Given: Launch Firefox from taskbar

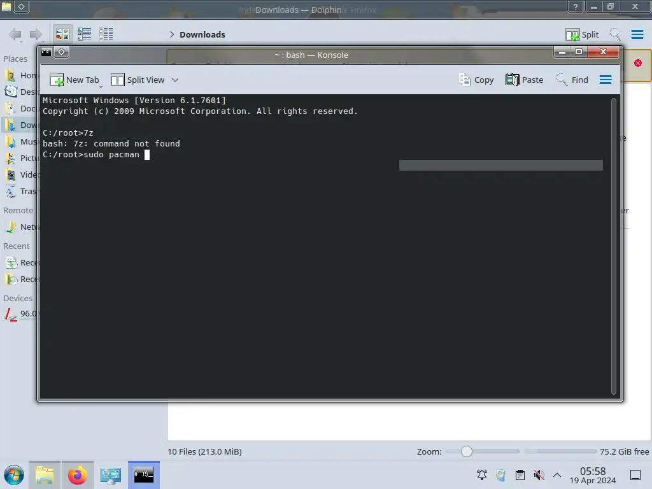Looking at the screenshot, I should pos(77,475).
